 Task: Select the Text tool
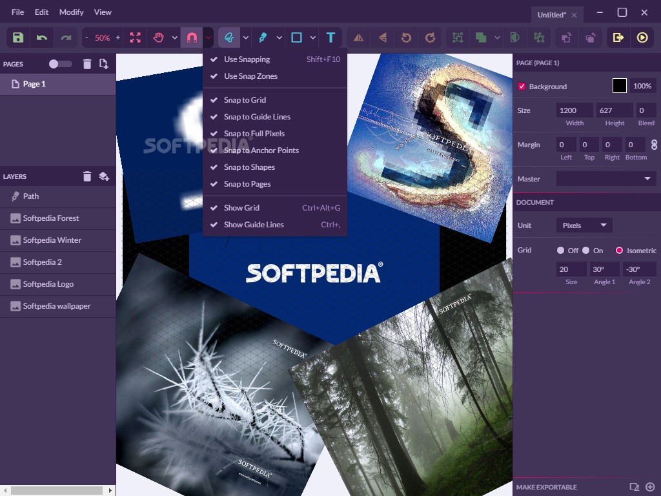point(331,37)
